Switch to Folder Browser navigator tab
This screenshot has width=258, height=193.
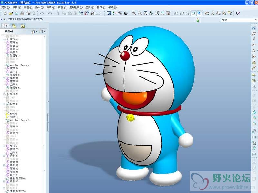click(14, 26)
